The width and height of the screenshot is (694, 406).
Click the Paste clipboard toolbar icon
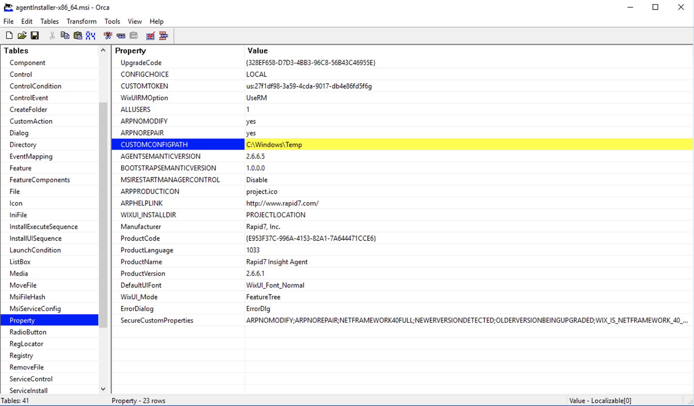tap(78, 35)
